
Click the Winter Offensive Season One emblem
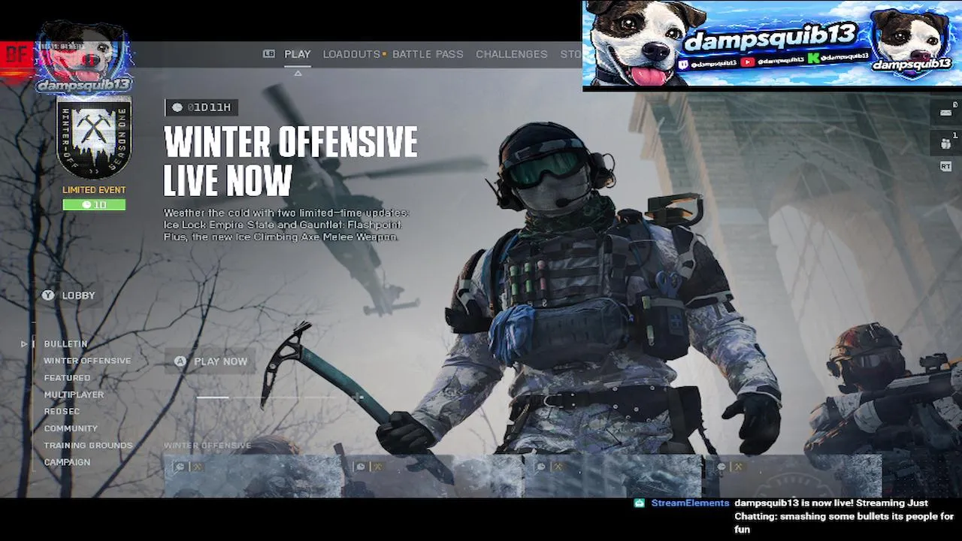coord(94,138)
